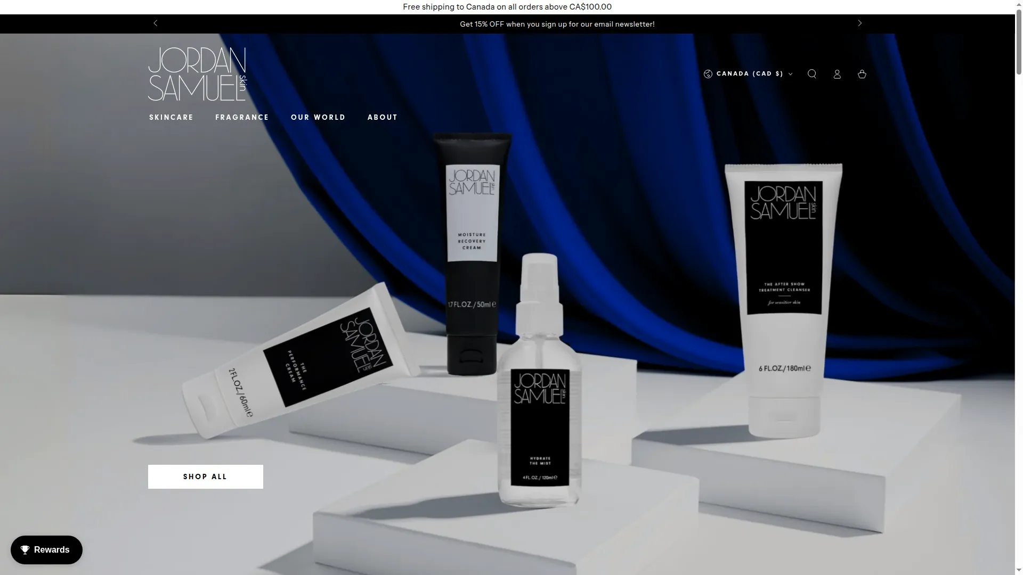
Task: Click the scrollbar down arrow
Action: [x=1019, y=571]
